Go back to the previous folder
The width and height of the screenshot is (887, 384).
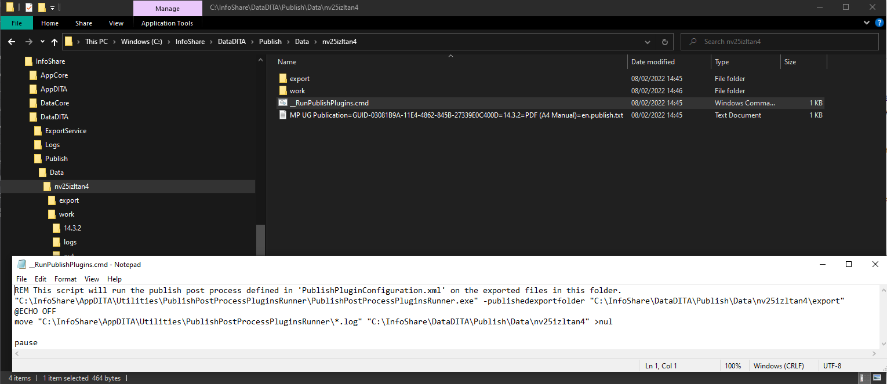click(11, 41)
